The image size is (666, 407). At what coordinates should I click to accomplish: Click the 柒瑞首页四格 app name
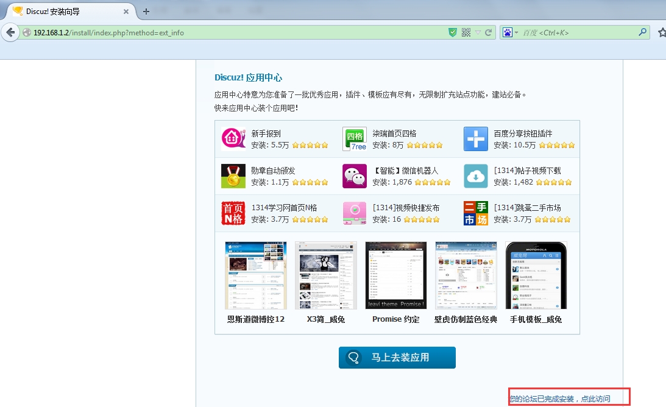pos(394,133)
